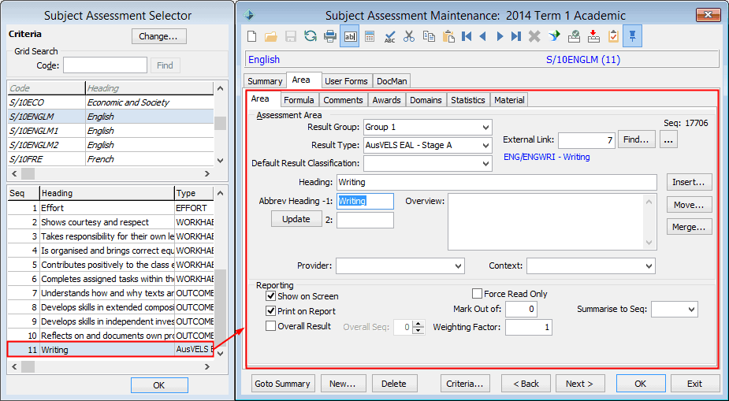Screen dimensions: 729x401
Task: Click the Paste clipboard icon
Action: 448,36
